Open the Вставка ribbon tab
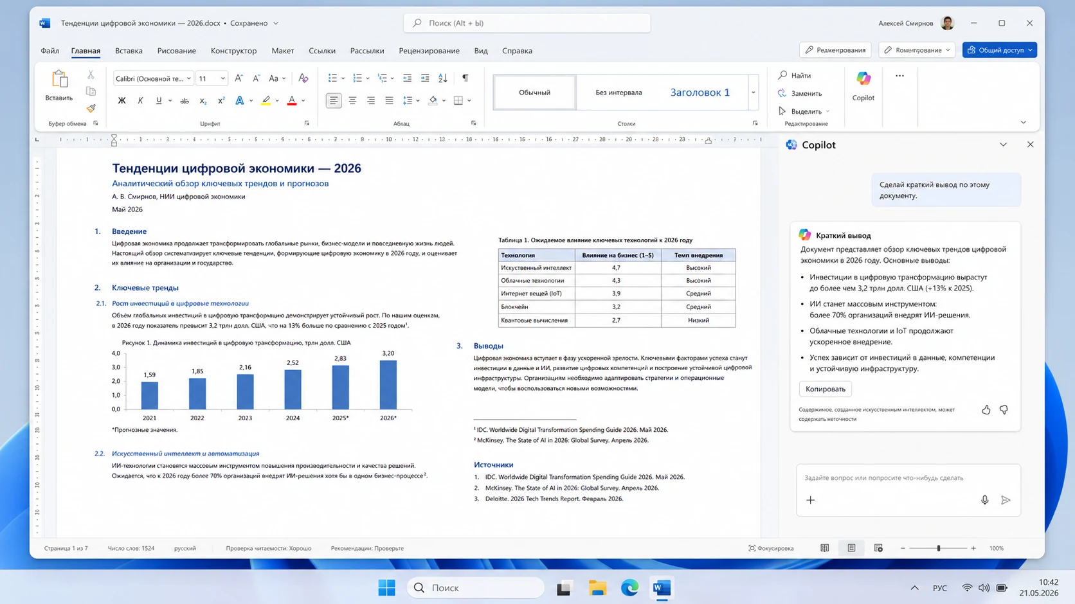 (129, 51)
